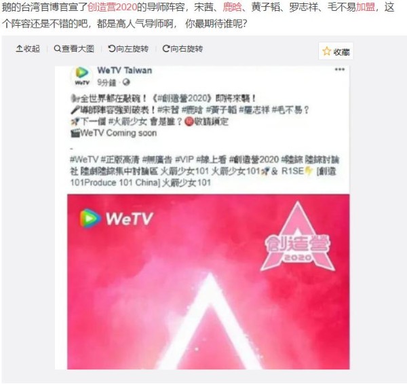Click the star icon in 收藏

pyautogui.click(x=326, y=51)
